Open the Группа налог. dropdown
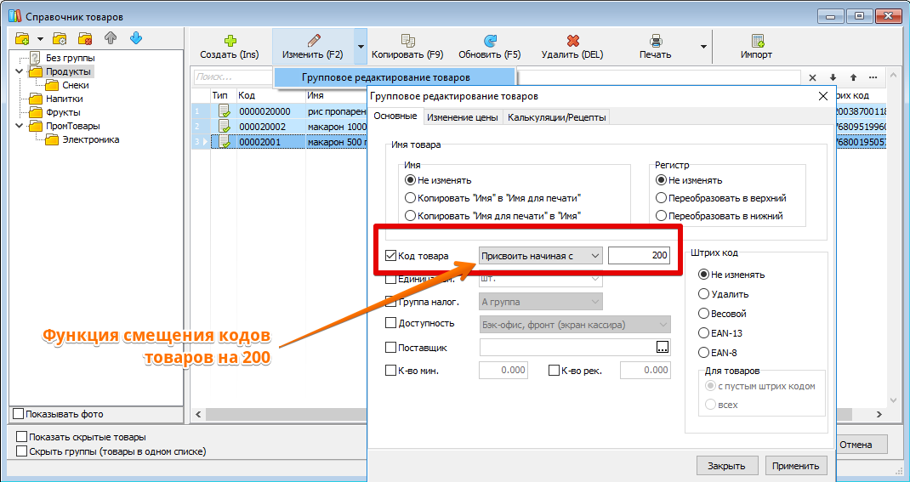The height and width of the screenshot is (482, 910). 540,302
